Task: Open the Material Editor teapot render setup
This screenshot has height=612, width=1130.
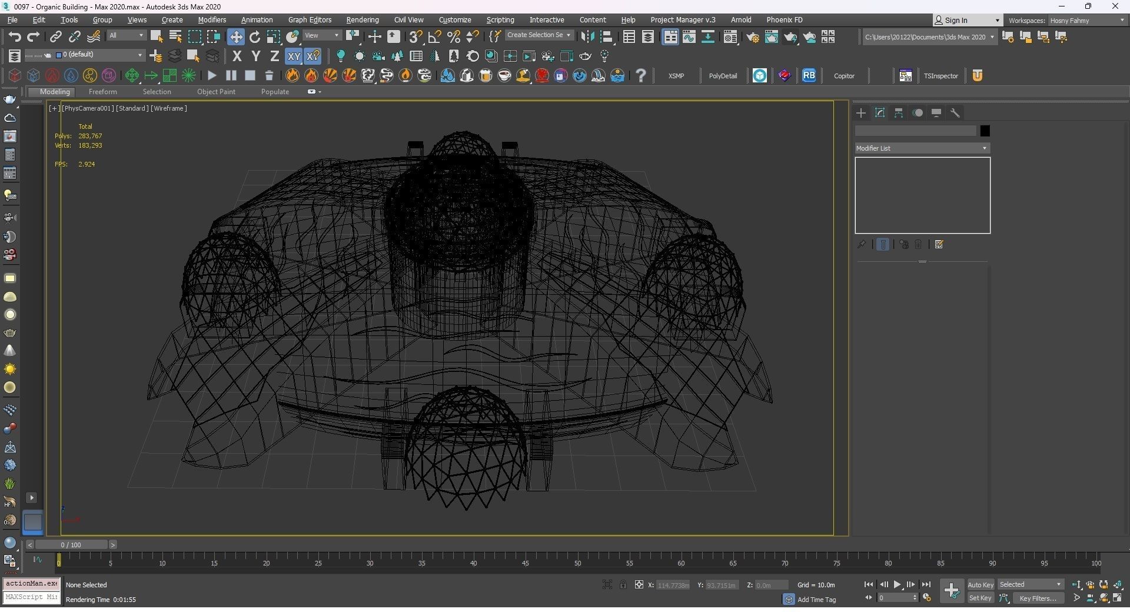Action: pos(752,37)
